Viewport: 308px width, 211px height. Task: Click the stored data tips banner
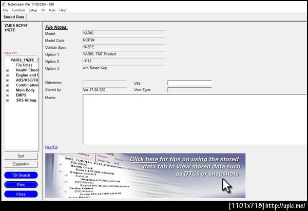pos(145,176)
